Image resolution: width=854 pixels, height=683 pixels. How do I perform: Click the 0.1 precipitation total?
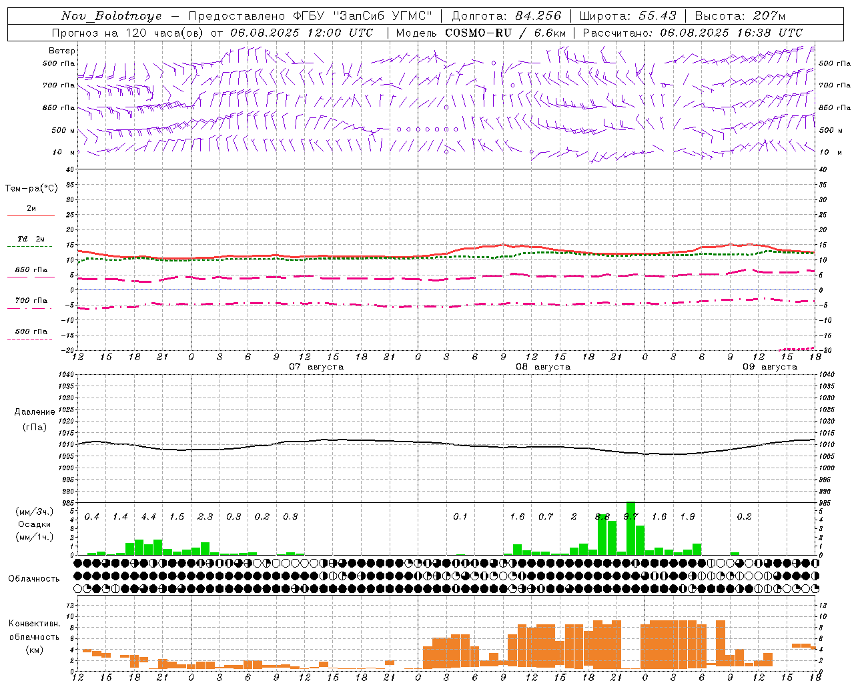click(460, 517)
